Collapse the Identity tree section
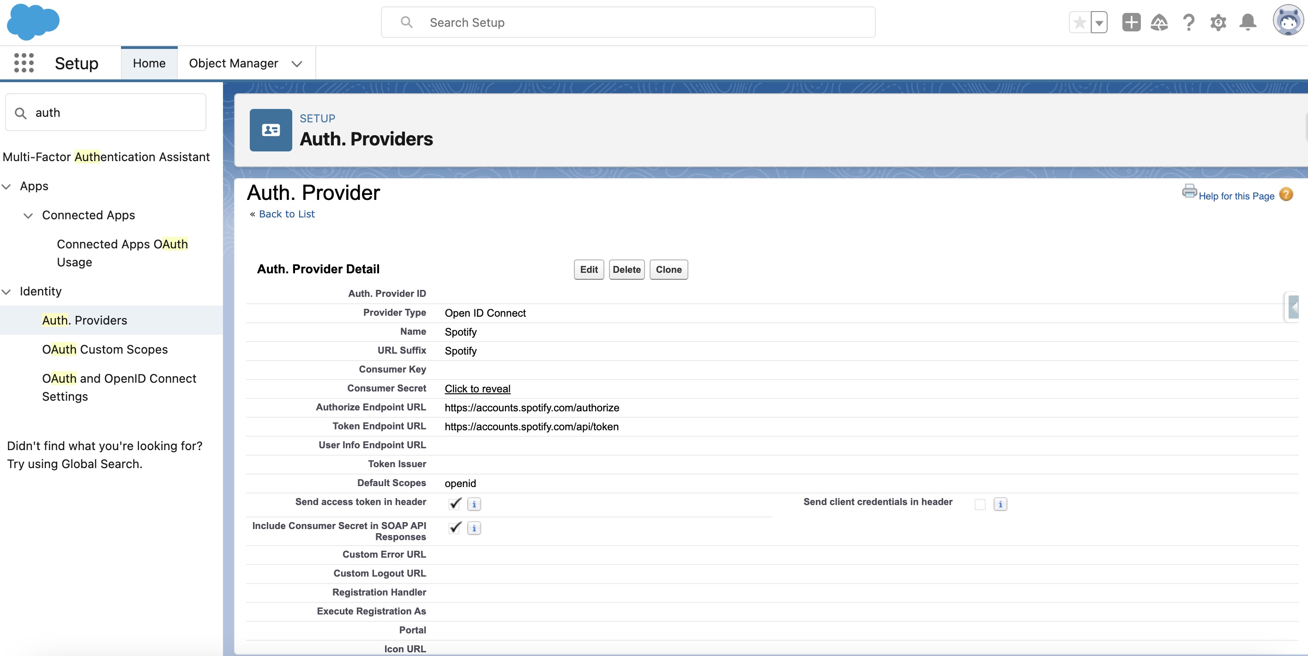 [x=6, y=291]
